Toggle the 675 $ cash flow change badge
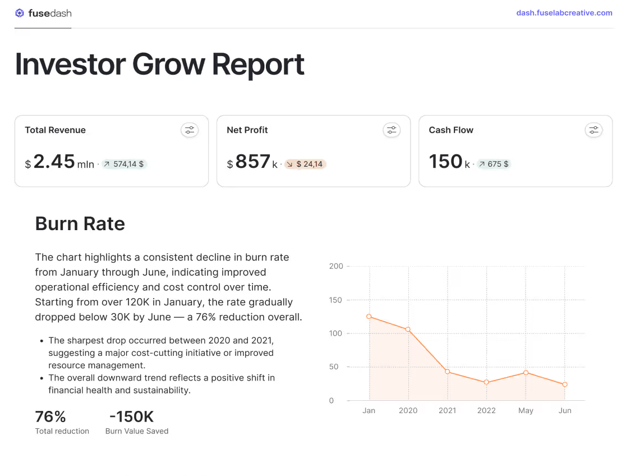Viewport: 626px width, 476px height. (x=494, y=164)
